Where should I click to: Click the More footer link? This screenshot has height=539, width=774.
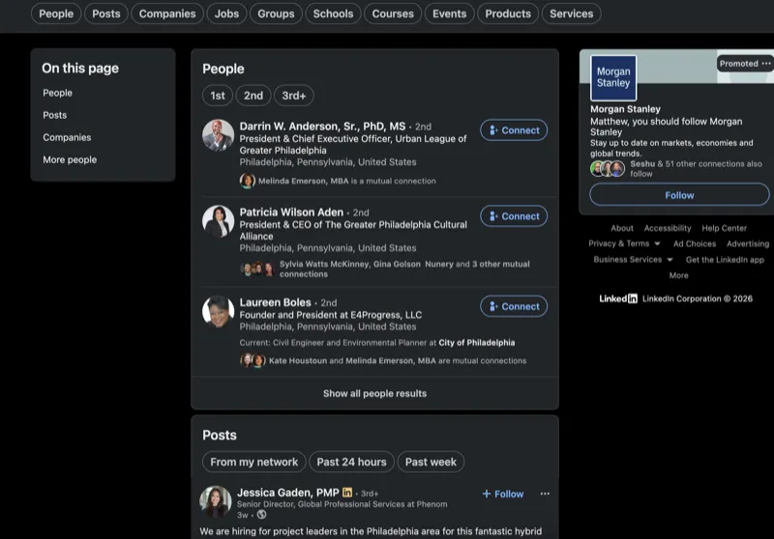pyautogui.click(x=679, y=275)
